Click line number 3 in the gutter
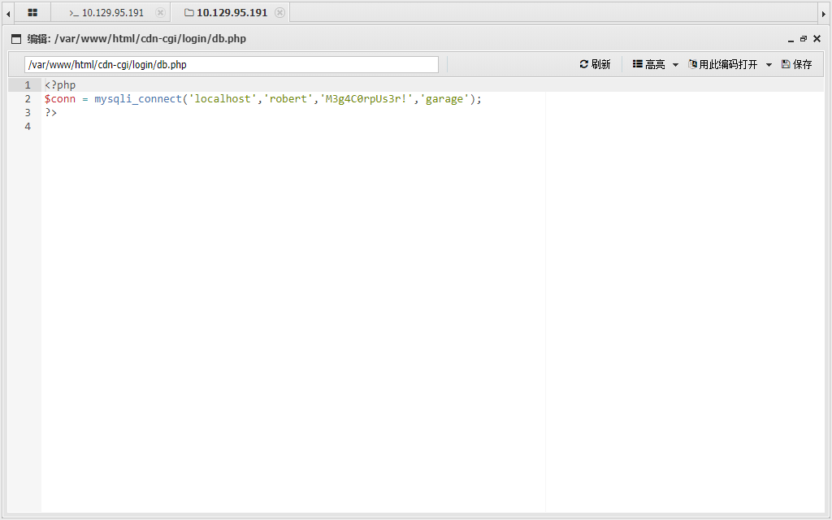Screen dimensions: 832x520 point(28,112)
